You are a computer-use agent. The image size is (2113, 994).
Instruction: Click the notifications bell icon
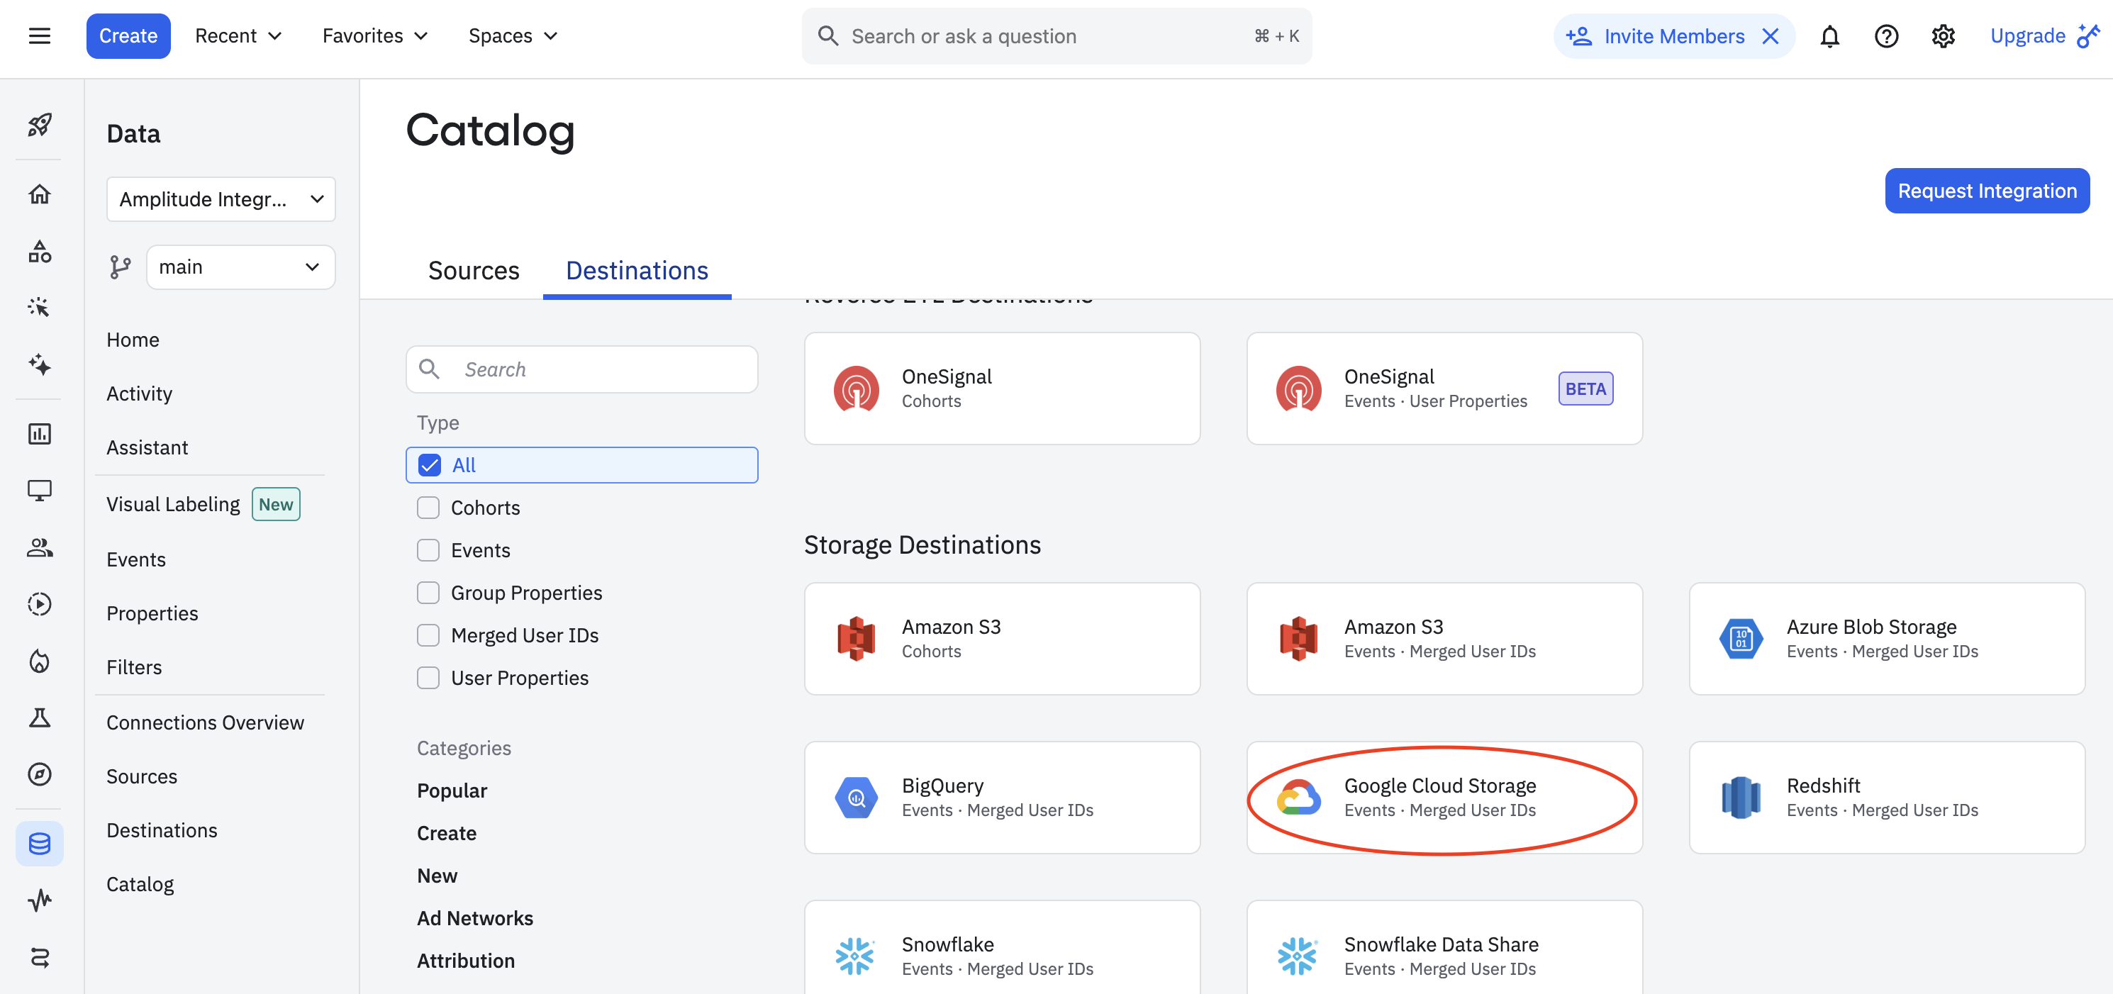click(x=1829, y=36)
